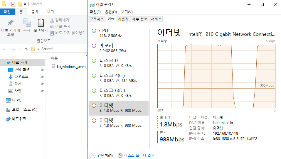Click pin icon next to 사진

coord(42,91)
